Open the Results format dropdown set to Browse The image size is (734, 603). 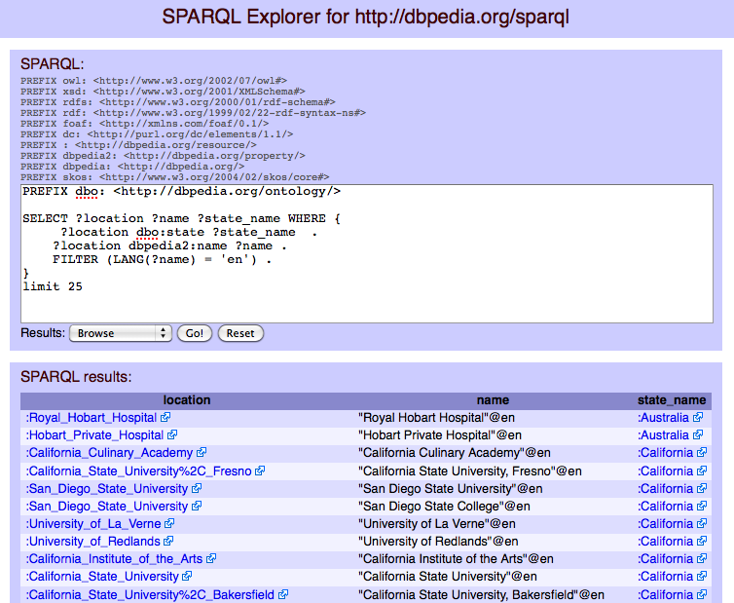120,333
